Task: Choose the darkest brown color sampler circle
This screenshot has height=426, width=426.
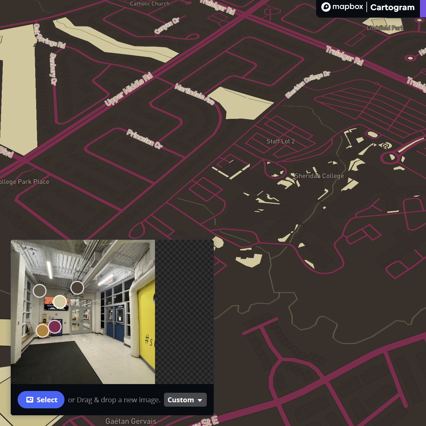Action: 77,288
